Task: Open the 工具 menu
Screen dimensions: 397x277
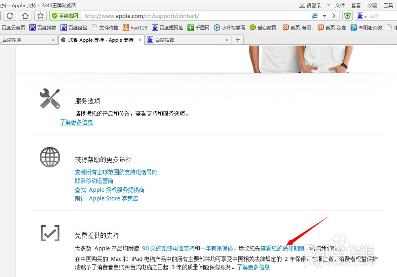Action: (388, 5)
